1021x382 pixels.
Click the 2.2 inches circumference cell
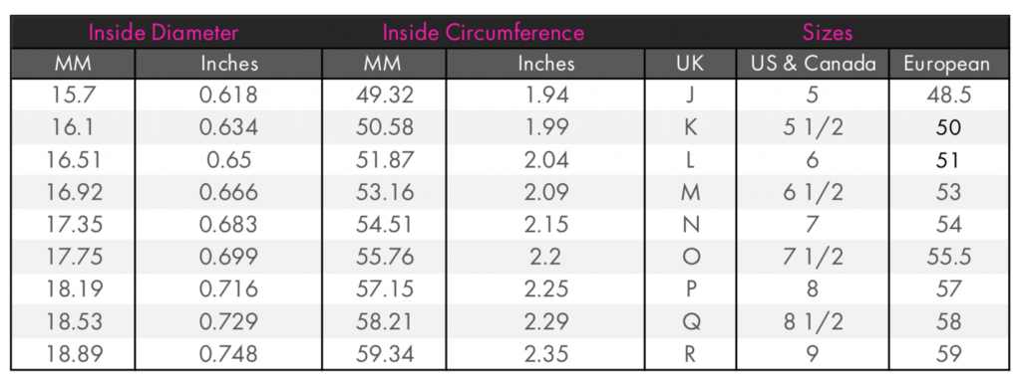coord(546,258)
